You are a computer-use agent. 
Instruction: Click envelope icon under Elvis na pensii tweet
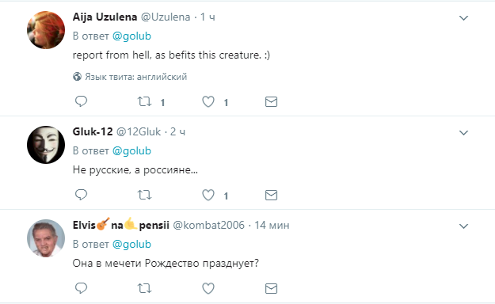click(271, 288)
